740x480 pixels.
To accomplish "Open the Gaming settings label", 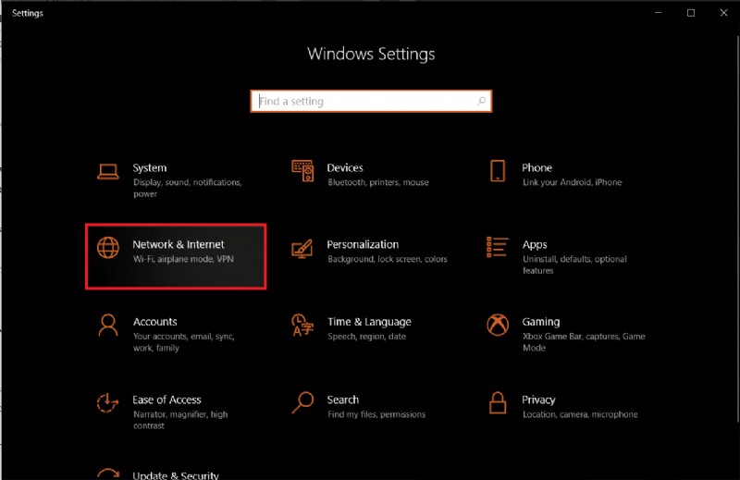I will [540, 322].
